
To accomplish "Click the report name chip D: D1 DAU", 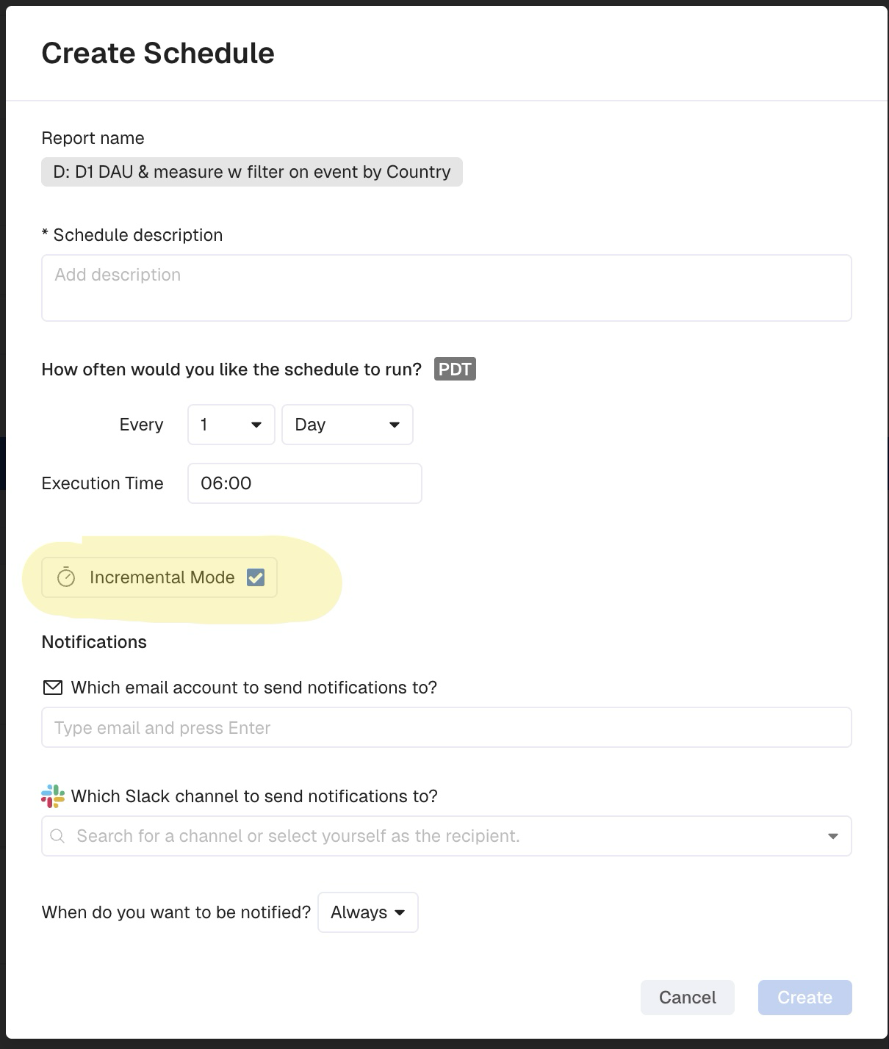I will coord(252,172).
